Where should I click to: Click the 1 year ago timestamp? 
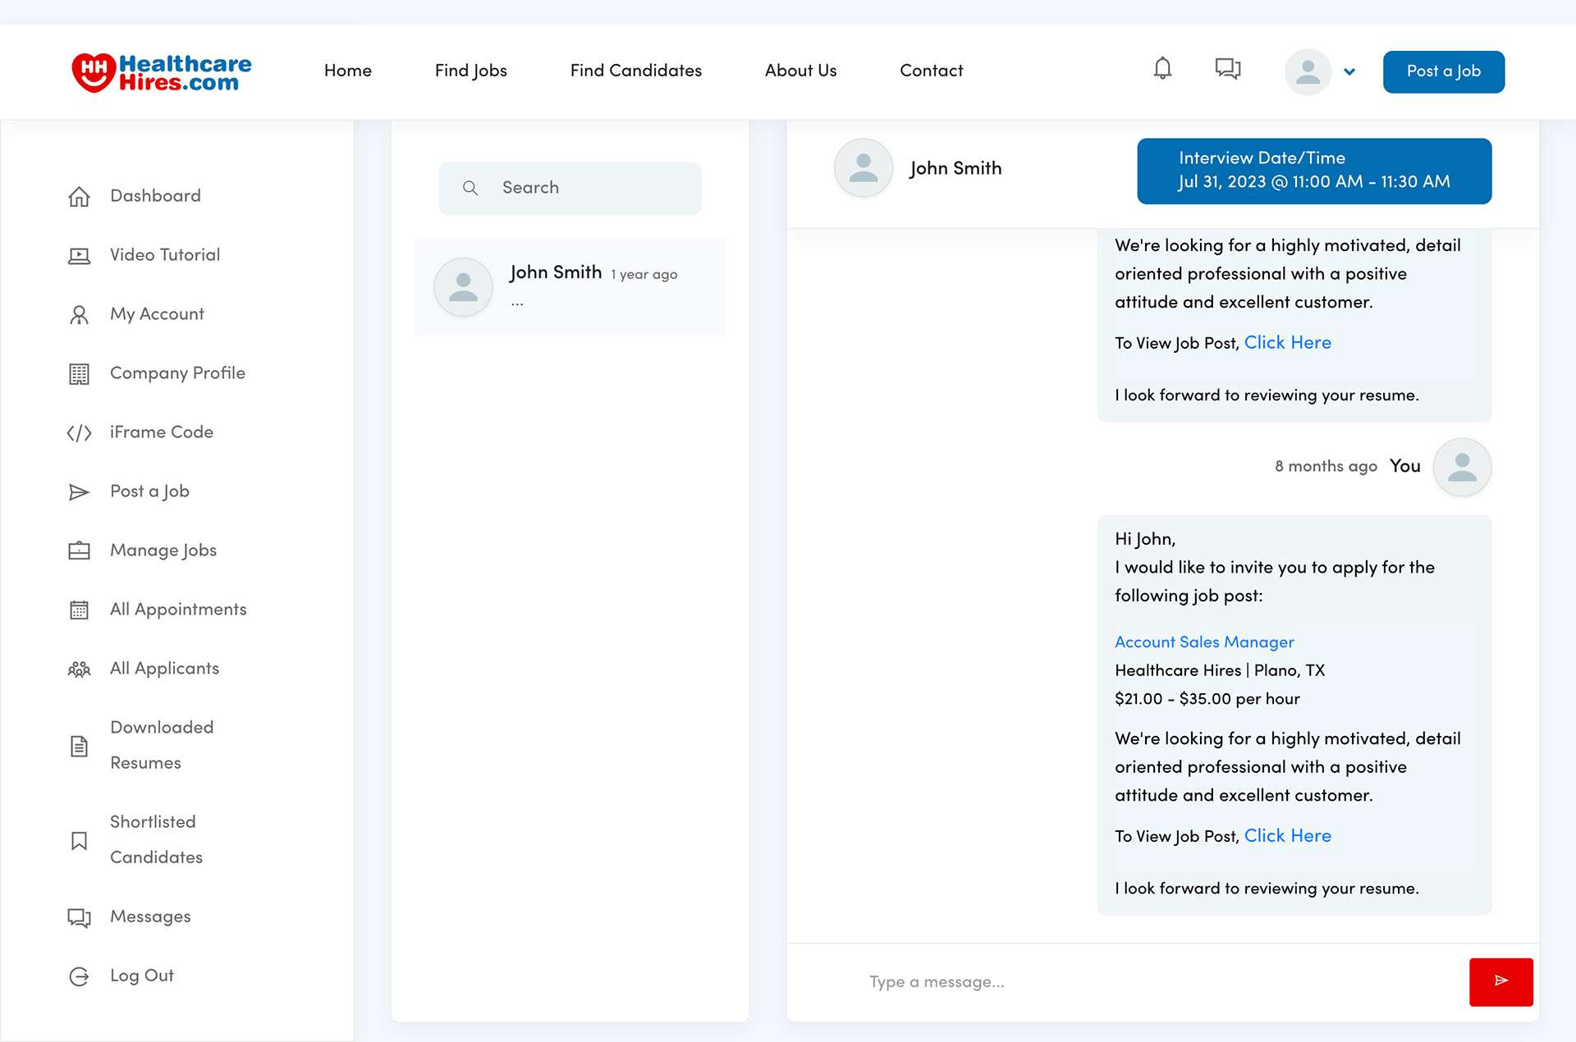644,275
